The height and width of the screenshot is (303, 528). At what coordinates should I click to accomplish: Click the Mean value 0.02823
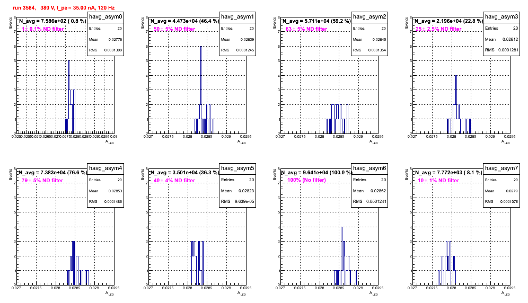click(247, 191)
